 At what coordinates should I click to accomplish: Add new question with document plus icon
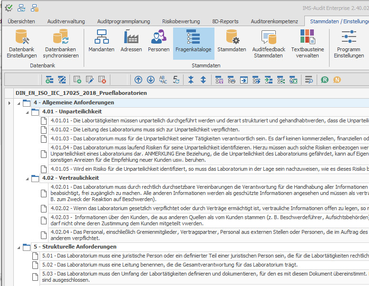(77, 80)
